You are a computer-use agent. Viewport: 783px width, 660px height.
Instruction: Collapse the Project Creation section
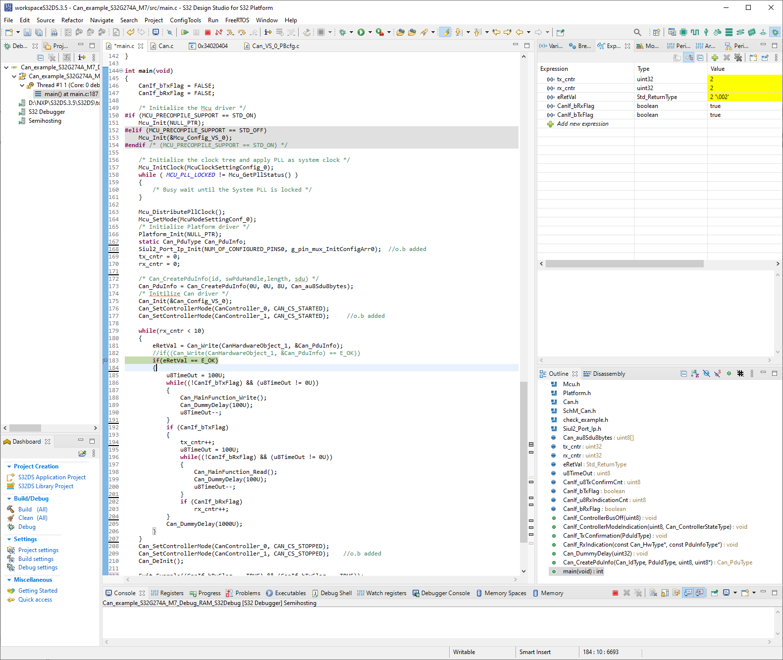[9, 466]
